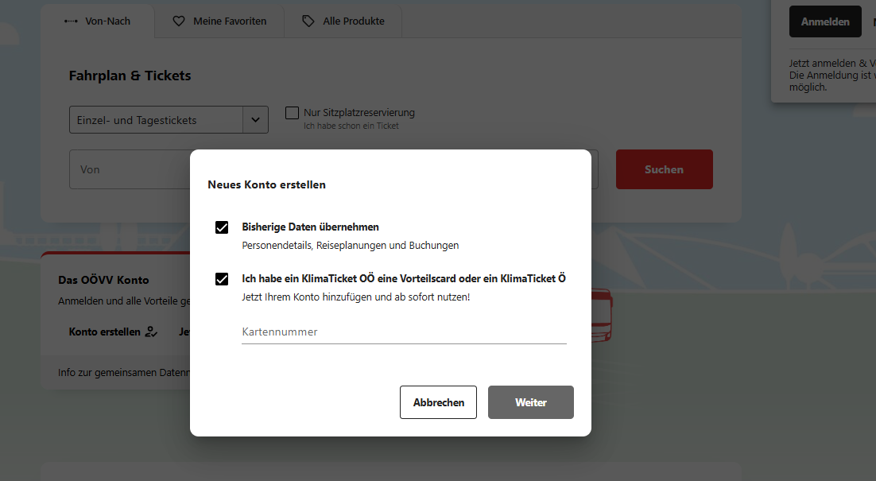Click the route icon beside Von-Nach
The height and width of the screenshot is (481, 876).
point(71,21)
